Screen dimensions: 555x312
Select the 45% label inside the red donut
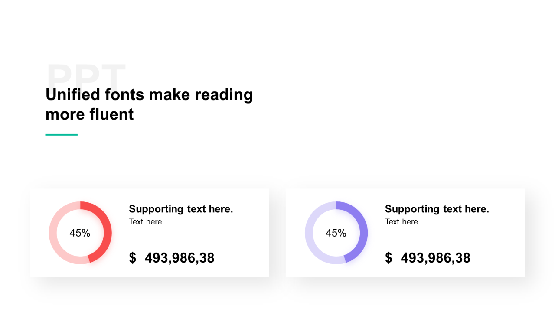(x=80, y=233)
